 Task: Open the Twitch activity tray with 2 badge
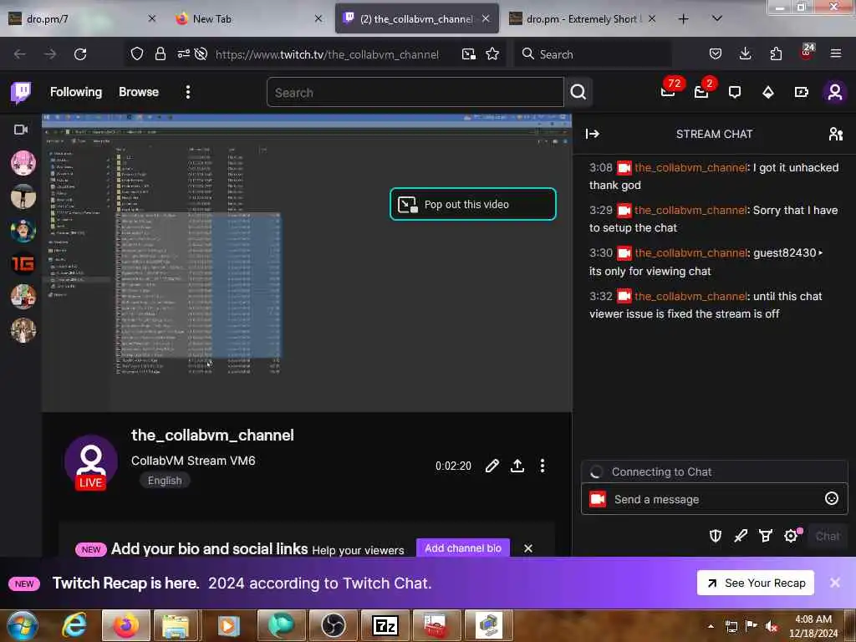[701, 92]
